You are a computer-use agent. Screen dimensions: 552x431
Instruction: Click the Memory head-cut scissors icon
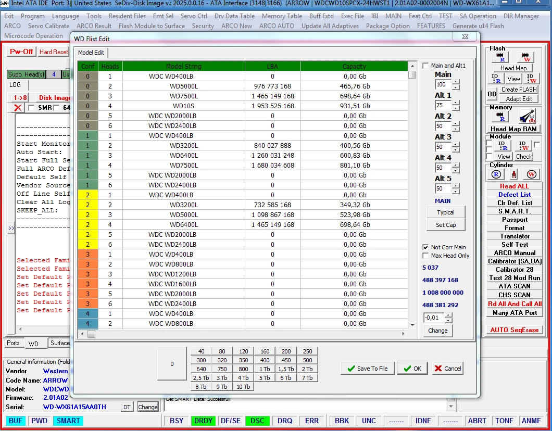527,117
